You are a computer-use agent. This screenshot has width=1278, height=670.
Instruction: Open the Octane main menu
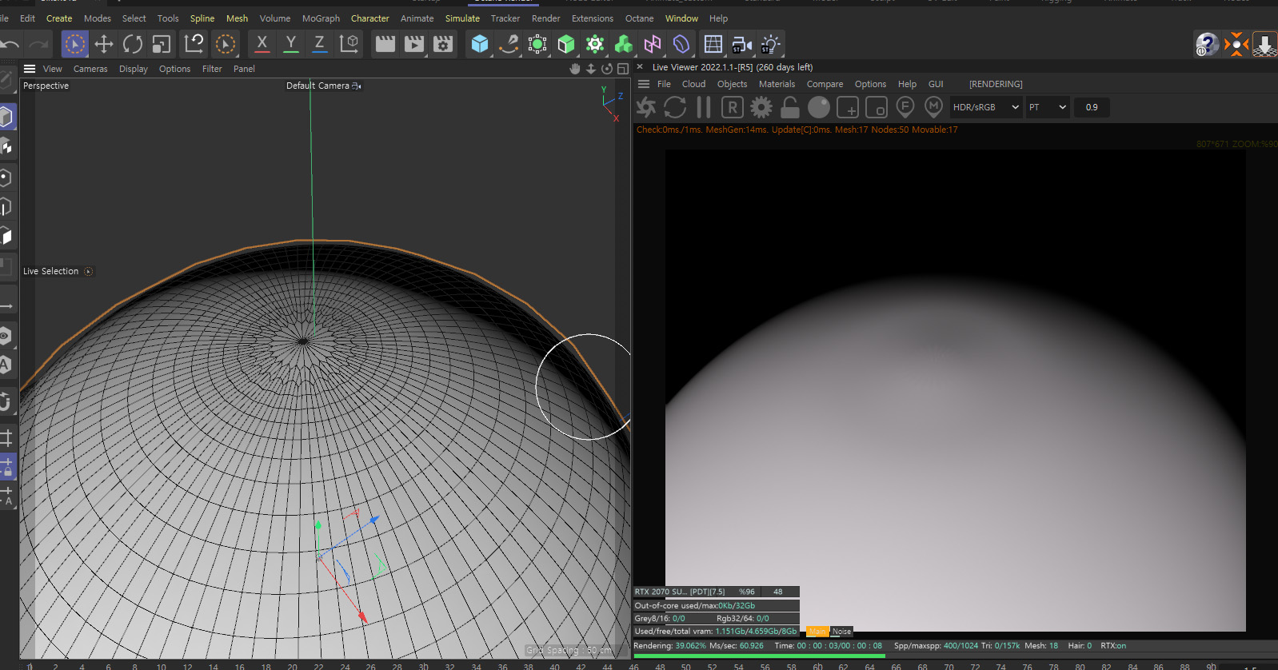[639, 18]
